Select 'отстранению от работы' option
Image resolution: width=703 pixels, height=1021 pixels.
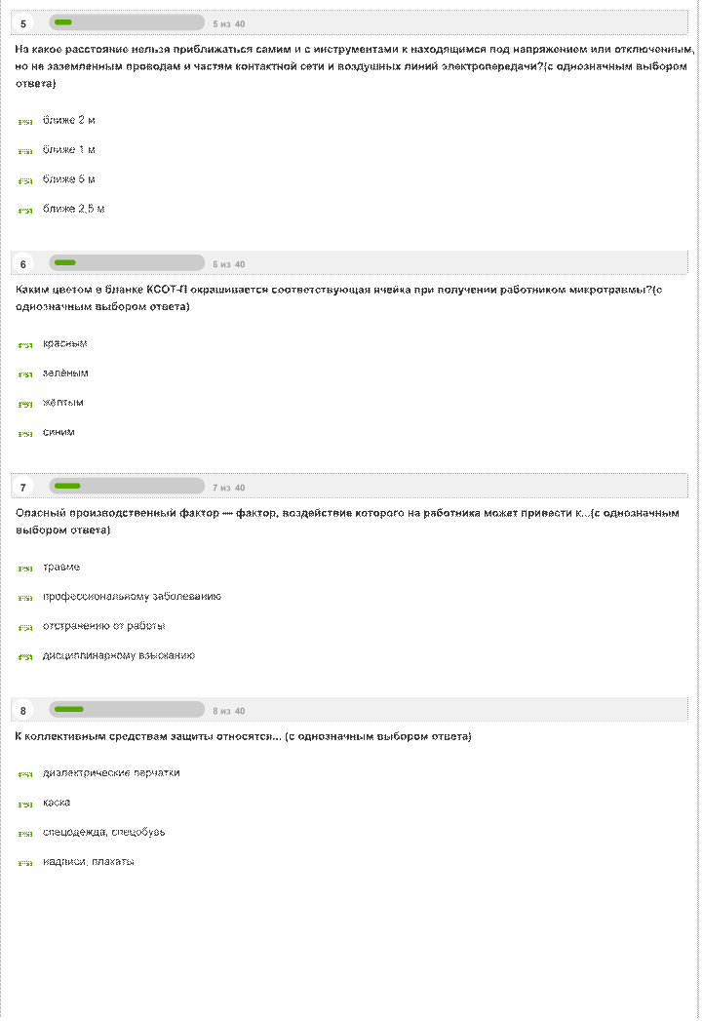(25, 627)
